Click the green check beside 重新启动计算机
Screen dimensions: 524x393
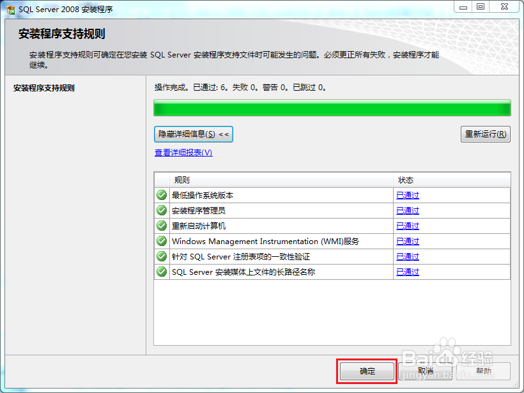click(x=161, y=226)
